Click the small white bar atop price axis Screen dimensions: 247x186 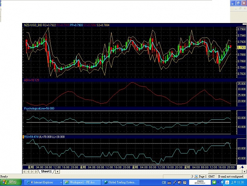click(244, 24)
